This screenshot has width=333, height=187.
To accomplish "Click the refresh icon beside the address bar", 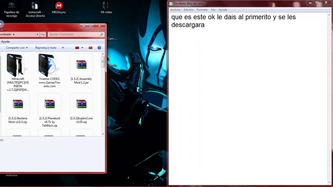I will click(43, 34).
